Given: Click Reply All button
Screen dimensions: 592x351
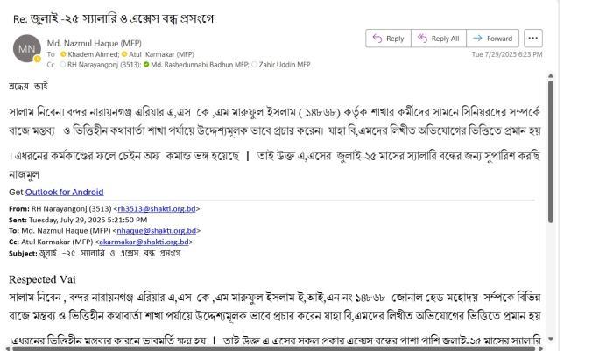Looking at the screenshot, I should click(439, 39).
